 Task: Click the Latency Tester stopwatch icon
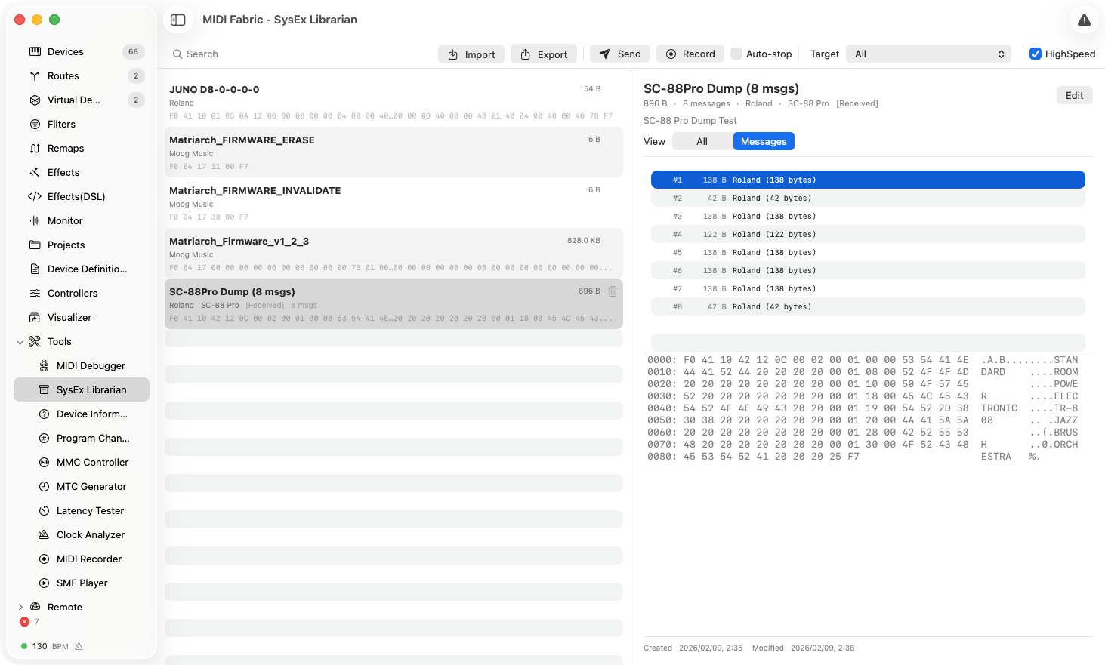tap(44, 510)
